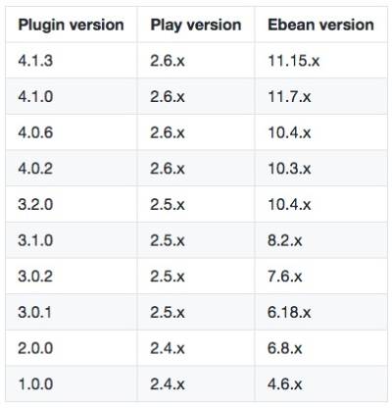Click plugin version 4.1.0 cell
The height and width of the screenshot is (408, 392).
point(72,96)
